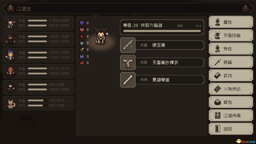
Task: Click the broken heart status icon
Action: pyautogui.click(x=82, y=29)
